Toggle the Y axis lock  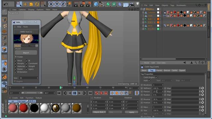(x=57, y=4)
